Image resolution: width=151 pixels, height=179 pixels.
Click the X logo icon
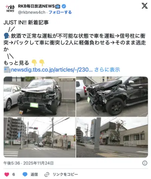pyautogui.click(x=145, y=6)
